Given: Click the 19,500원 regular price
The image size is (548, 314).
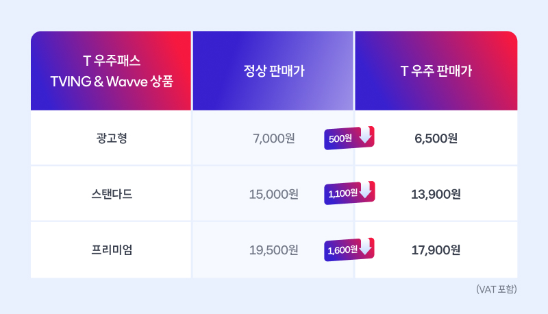Looking at the screenshot, I should [273, 250].
